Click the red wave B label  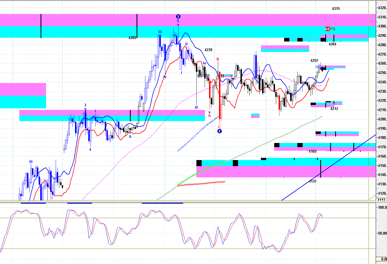click(218, 59)
